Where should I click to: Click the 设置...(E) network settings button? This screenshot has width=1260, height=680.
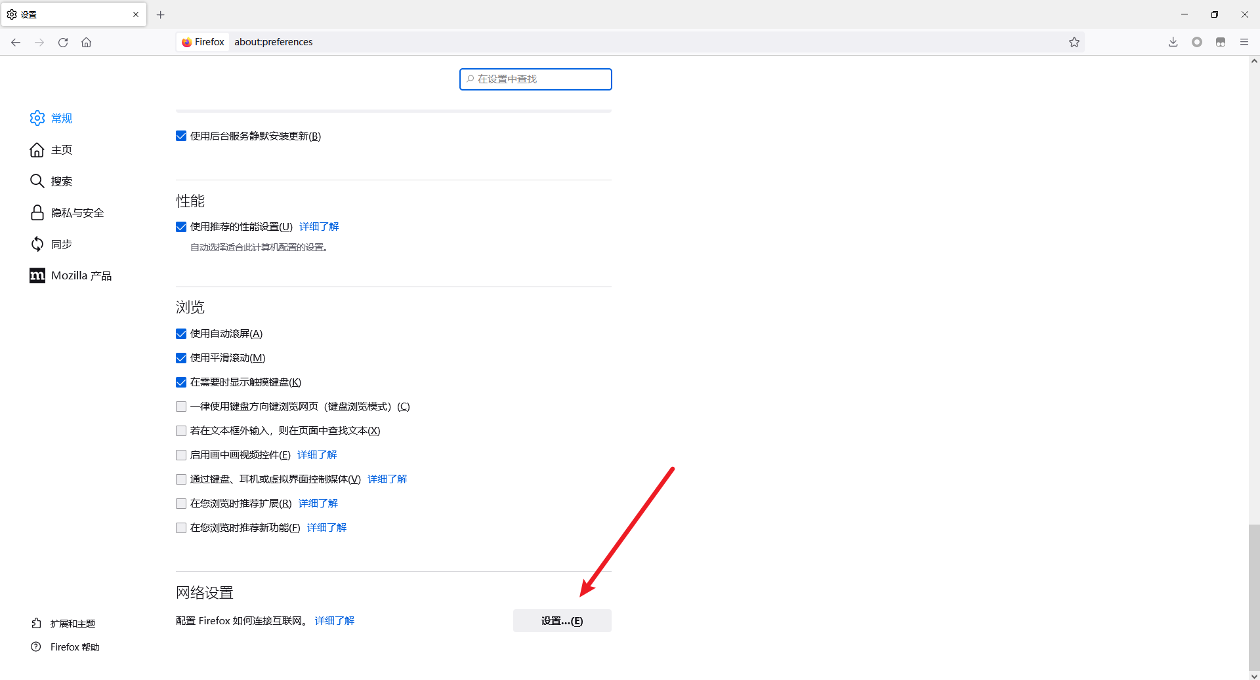[x=562, y=621]
